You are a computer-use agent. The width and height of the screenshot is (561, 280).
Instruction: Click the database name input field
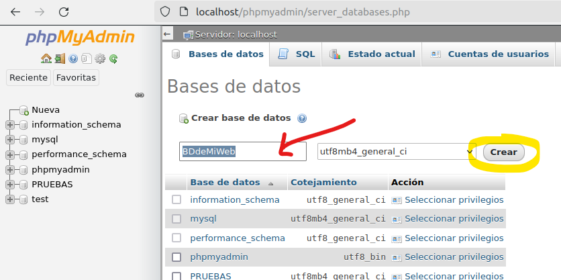point(243,151)
